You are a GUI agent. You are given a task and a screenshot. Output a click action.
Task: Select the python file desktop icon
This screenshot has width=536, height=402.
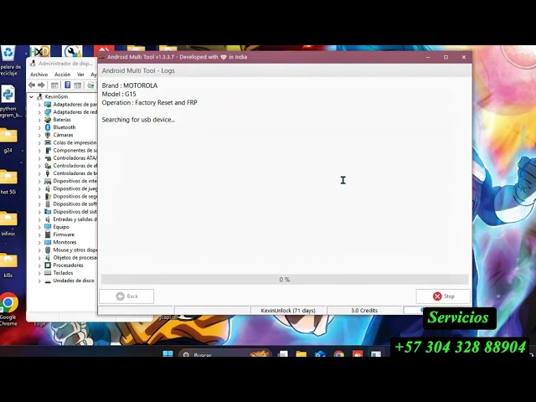[x=8, y=101]
